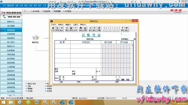This screenshot has width=188, height=105.
Task: Select 库存管理 in the left sidebar
Action: click(11, 83)
